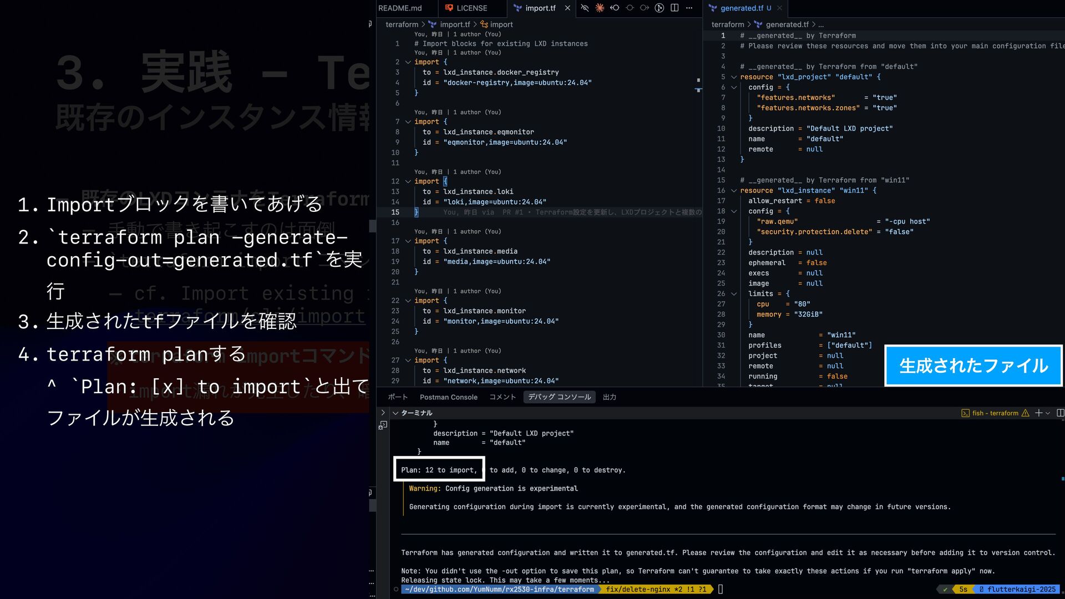Image resolution: width=1065 pixels, height=599 pixels.
Task: Click the generated.tf breadcrumb item
Action: (787, 24)
